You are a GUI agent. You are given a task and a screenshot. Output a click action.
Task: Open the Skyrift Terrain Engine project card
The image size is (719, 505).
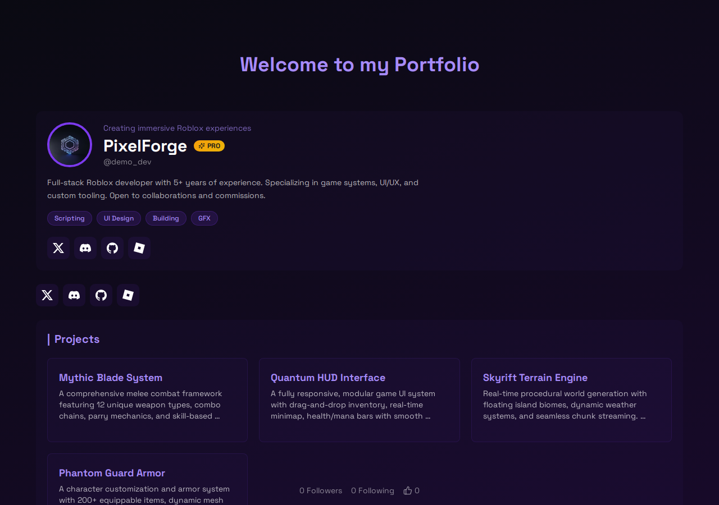571,400
